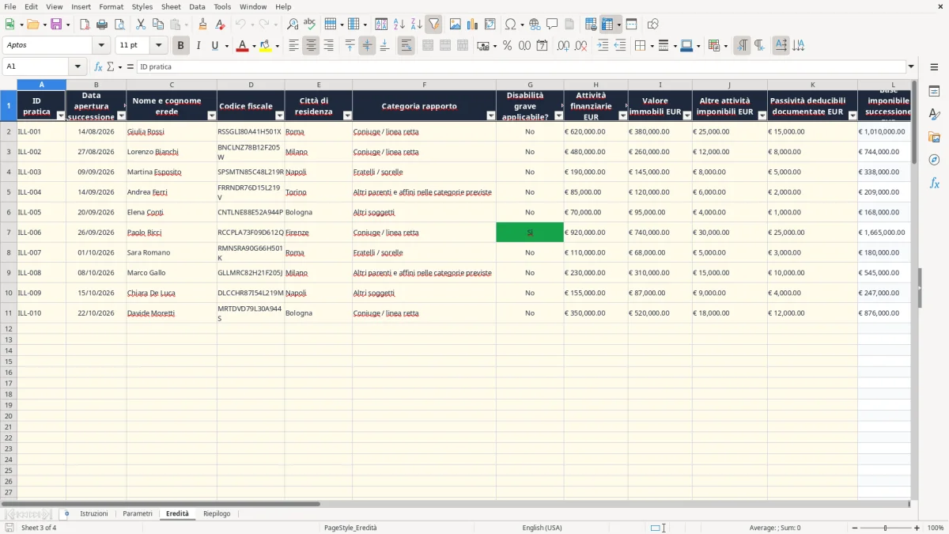
Task: Click the Insert Hyperlink icon
Action: click(x=535, y=25)
